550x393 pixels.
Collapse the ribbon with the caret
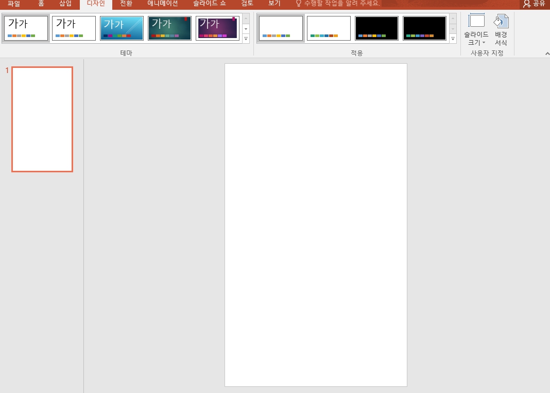tap(547, 53)
